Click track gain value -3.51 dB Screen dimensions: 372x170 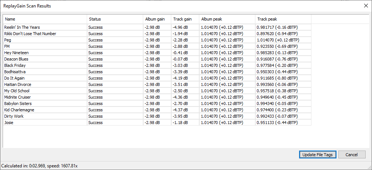pyautogui.click(x=180, y=84)
